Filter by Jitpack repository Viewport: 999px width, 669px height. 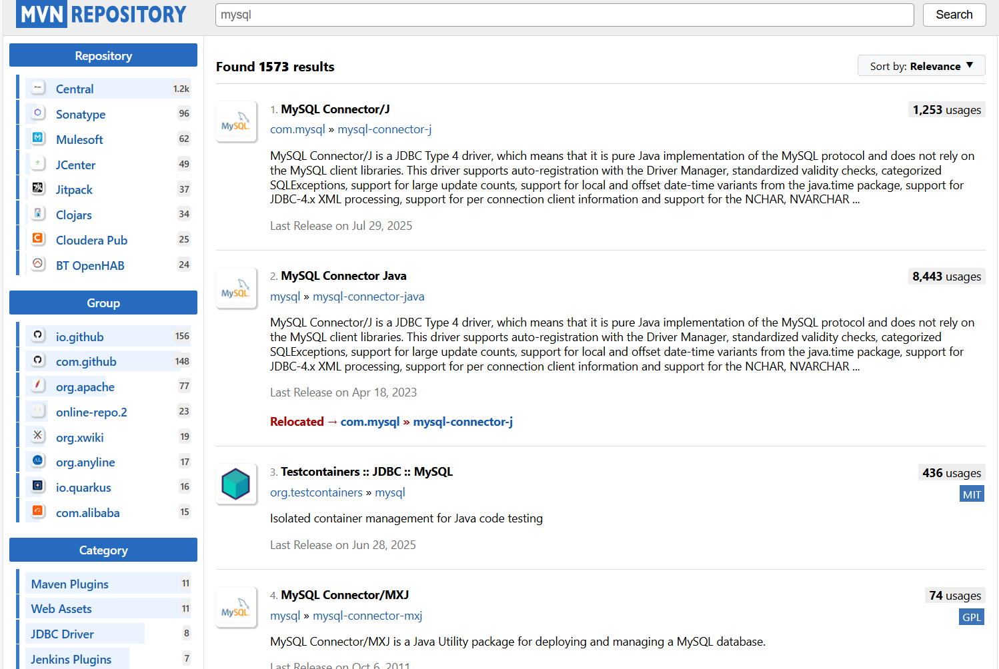pos(108,190)
